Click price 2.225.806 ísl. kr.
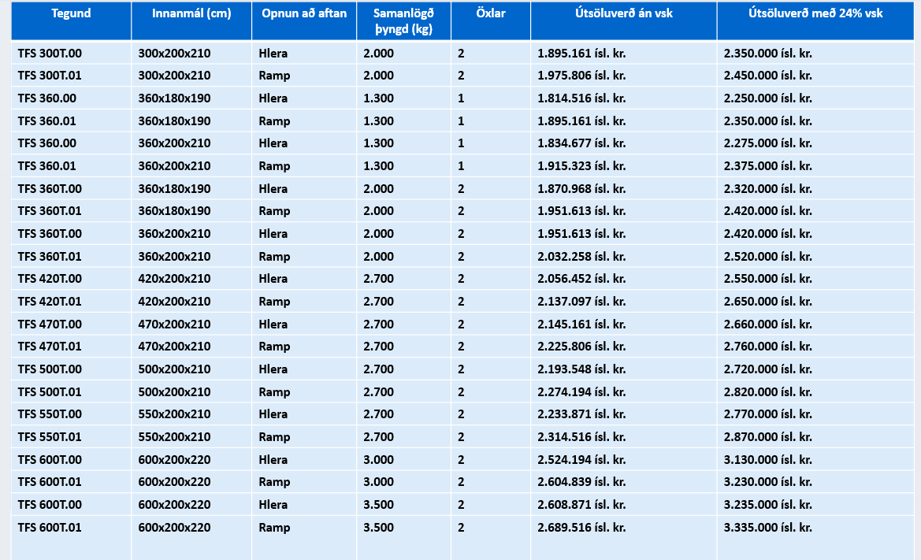The height and width of the screenshot is (560, 921). 581,347
